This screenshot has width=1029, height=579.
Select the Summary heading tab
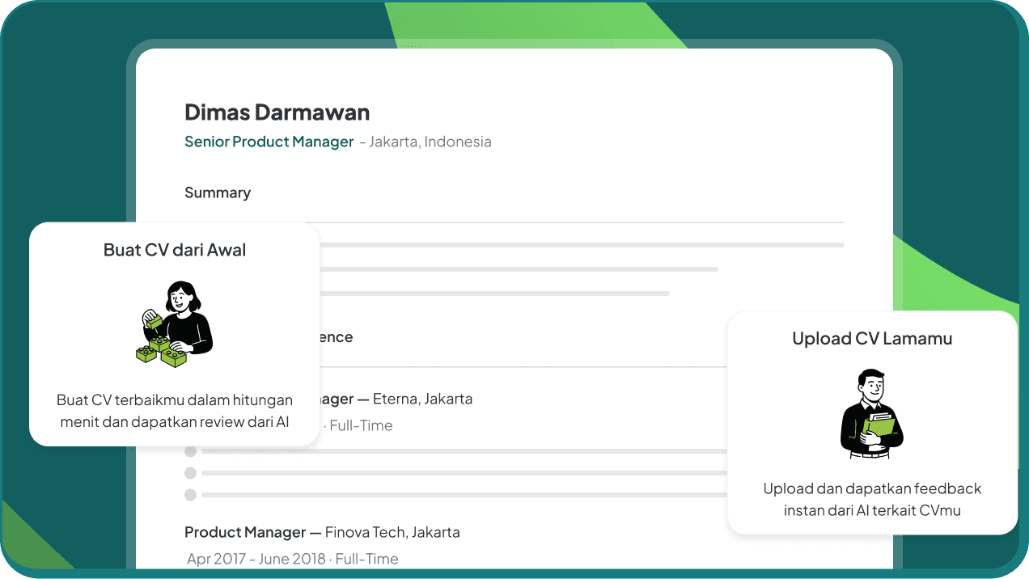pyautogui.click(x=218, y=192)
